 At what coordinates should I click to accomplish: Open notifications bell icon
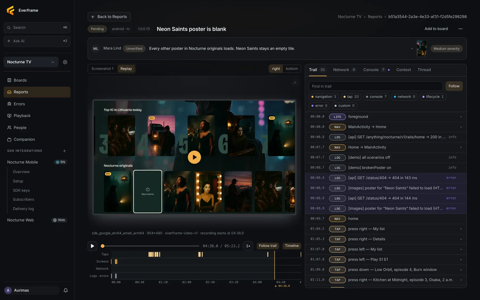[x=66, y=290]
